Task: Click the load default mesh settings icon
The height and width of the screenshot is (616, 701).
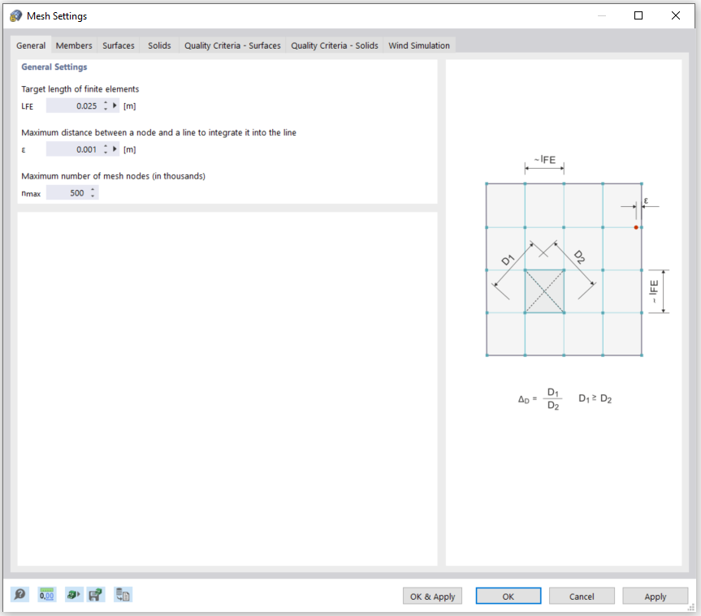Action: (74, 595)
